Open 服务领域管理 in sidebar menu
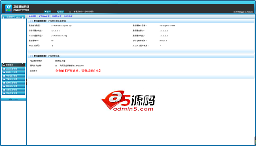This screenshot has height=146, width=256. coord(13,86)
